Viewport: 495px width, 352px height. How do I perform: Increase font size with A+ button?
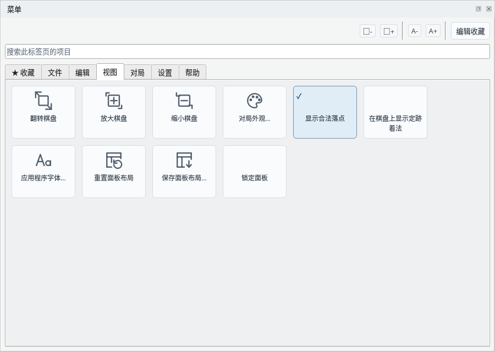433,31
